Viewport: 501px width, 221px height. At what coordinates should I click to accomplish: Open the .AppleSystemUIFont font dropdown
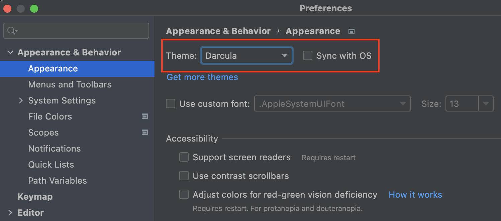tap(332, 103)
